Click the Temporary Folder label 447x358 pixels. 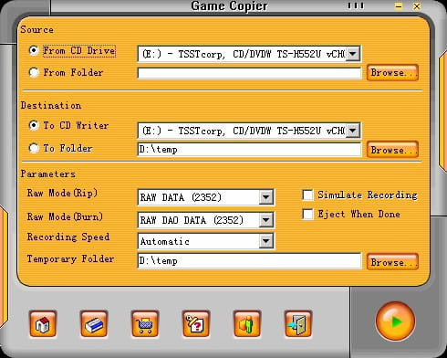tap(70, 259)
